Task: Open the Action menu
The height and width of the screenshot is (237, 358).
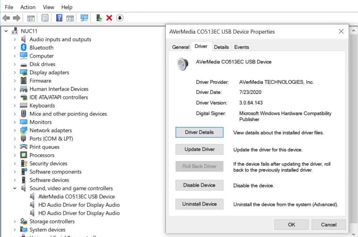Action: coord(28,7)
